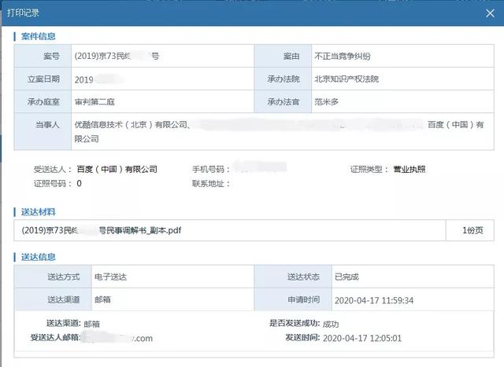Image resolution: width=504 pixels, height=367 pixels.
Task: Select send time 2020-04-17 12:05:01
Action: [362, 338]
